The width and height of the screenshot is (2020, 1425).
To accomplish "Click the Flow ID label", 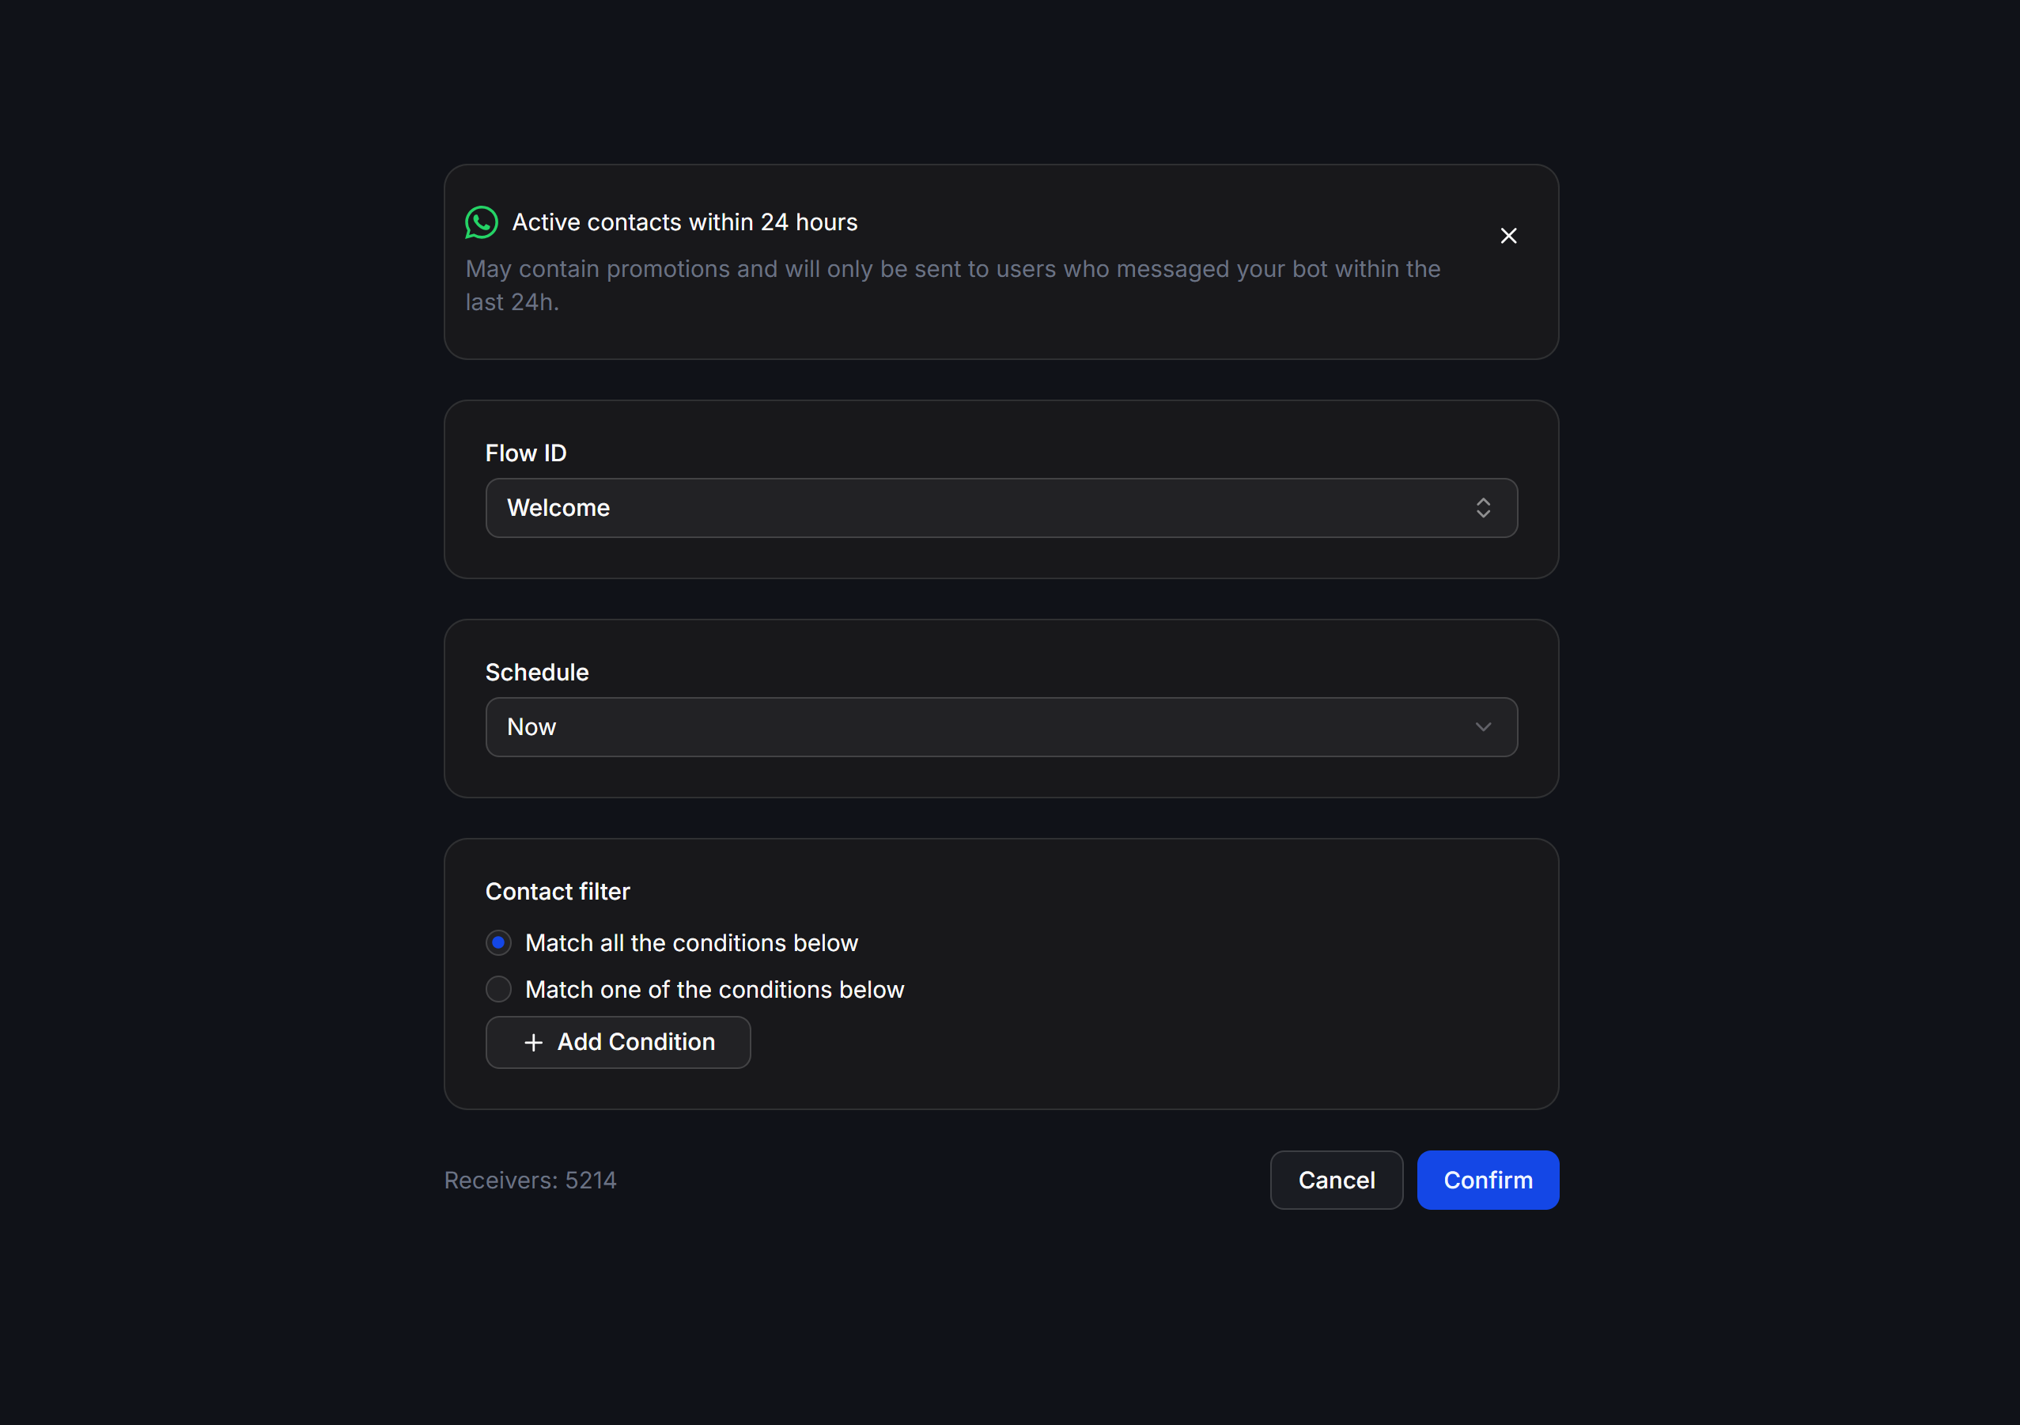I will tap(526, 453).
